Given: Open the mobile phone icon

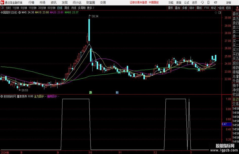Looking at the screenshot, I should pyautogui.click(x=208, y=3).
